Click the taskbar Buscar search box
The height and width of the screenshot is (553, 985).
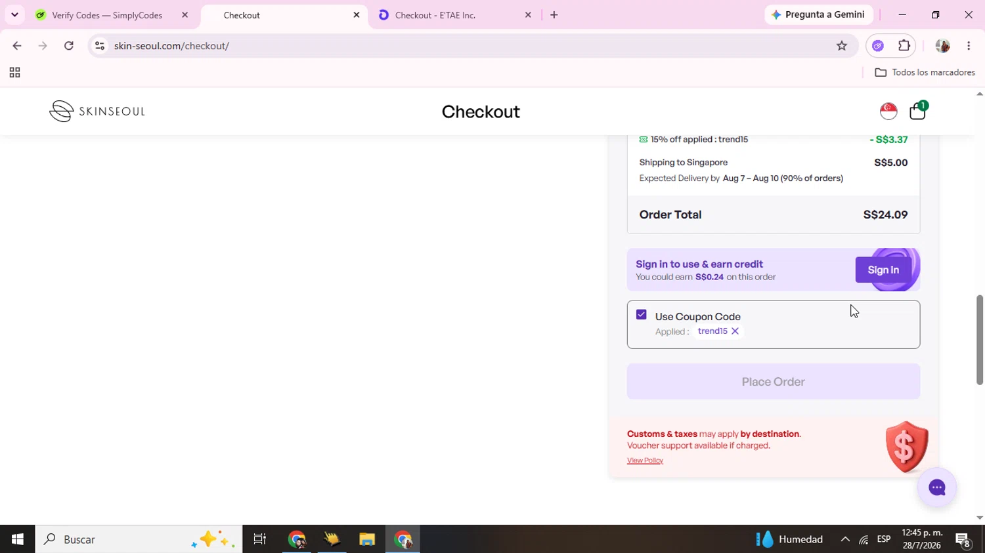(139, 539)
